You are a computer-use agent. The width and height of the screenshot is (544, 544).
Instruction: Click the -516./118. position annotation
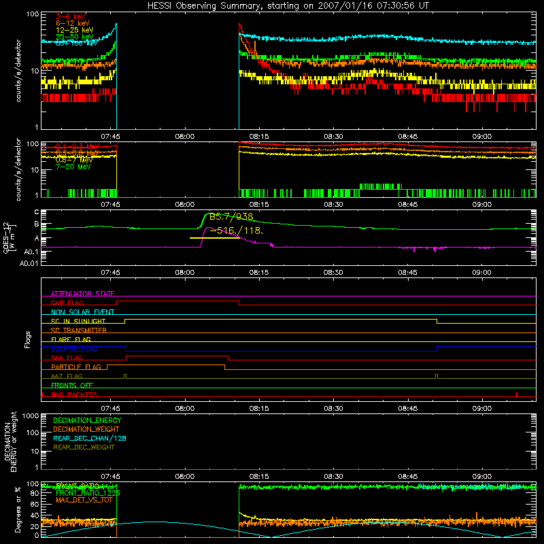click(x=236, y=231)
